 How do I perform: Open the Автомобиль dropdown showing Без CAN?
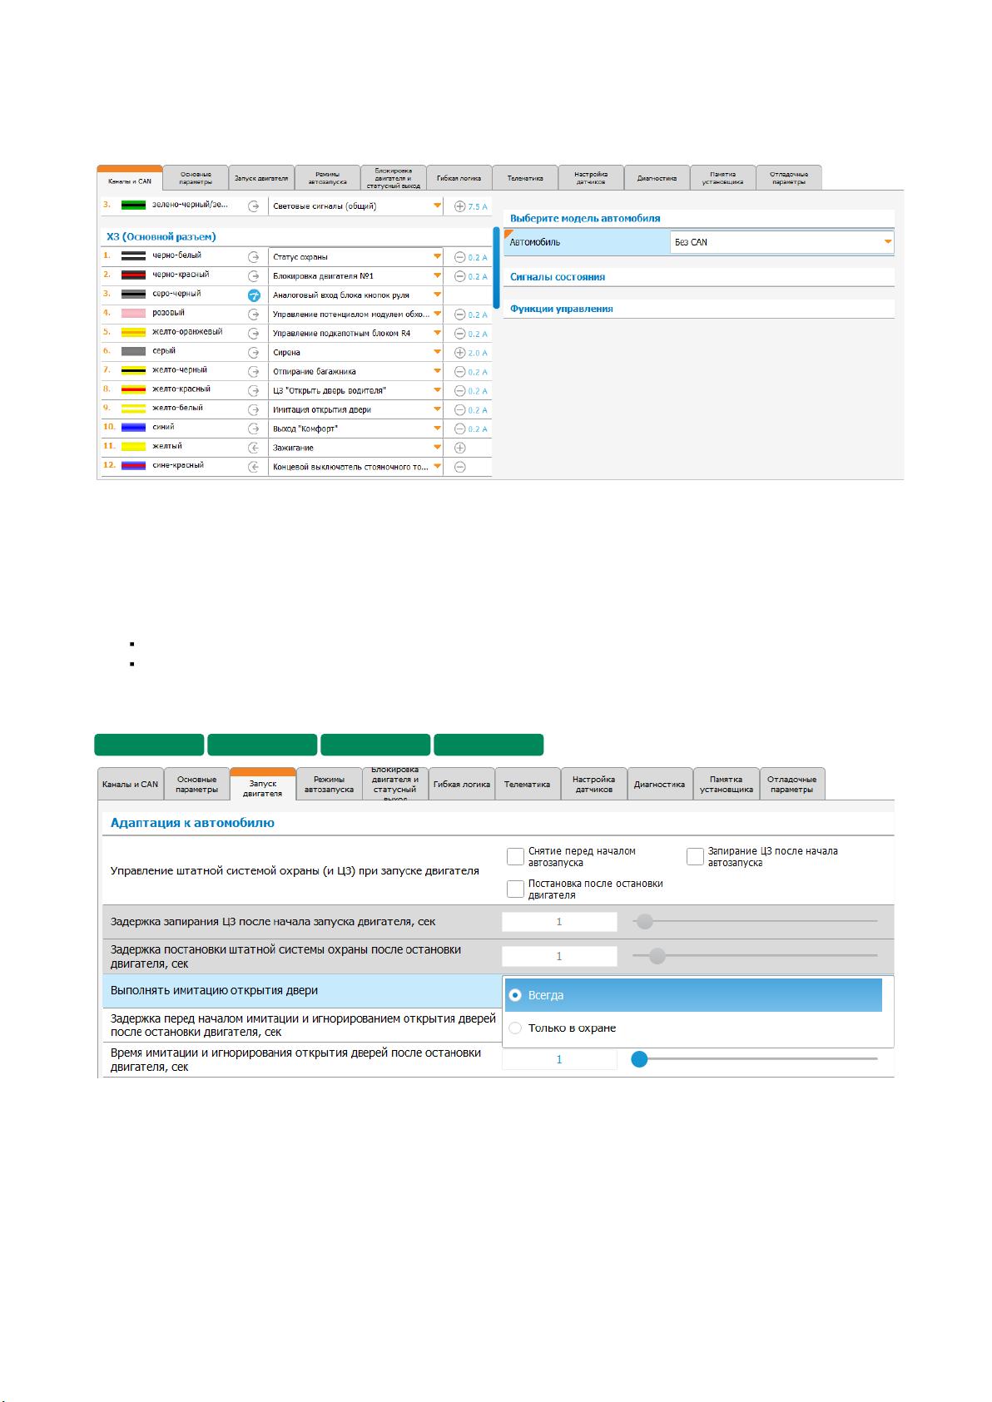781,242
